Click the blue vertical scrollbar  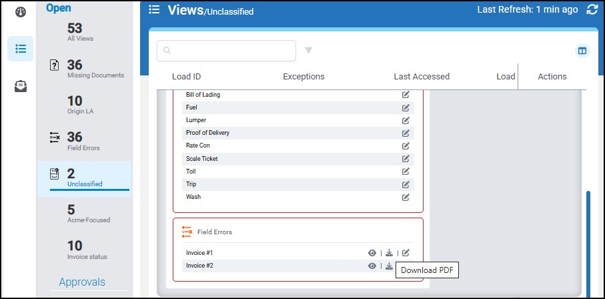(588, 244)
